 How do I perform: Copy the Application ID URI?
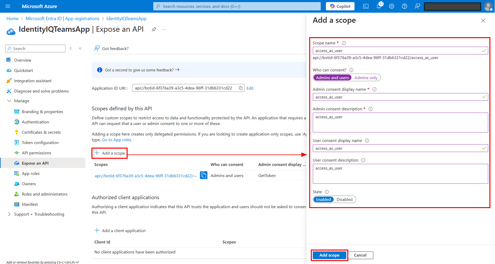(x=241, y=88)
